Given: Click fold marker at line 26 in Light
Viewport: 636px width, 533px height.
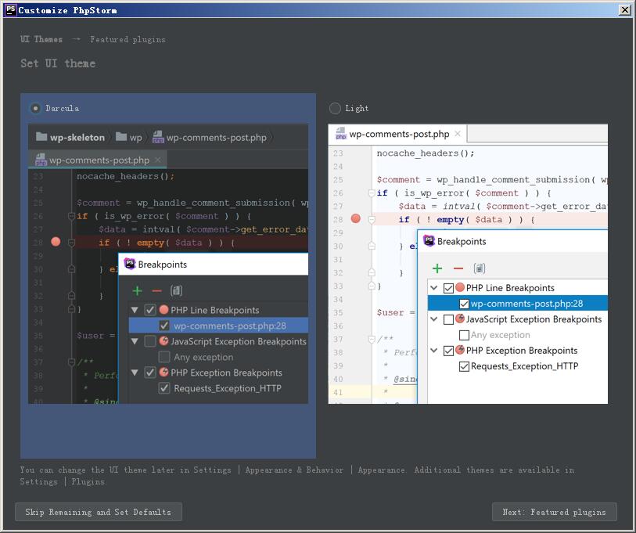Looking at the screenshot, I should click(x=371, y=193).
